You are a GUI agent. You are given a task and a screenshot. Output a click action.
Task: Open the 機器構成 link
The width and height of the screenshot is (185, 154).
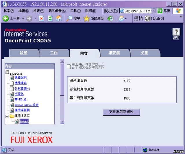click(21, 83)
